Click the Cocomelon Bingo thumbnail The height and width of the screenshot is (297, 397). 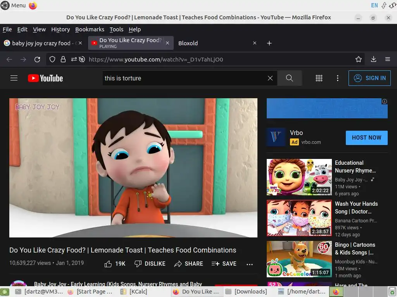pyautogui.click(x=299, y=259)
